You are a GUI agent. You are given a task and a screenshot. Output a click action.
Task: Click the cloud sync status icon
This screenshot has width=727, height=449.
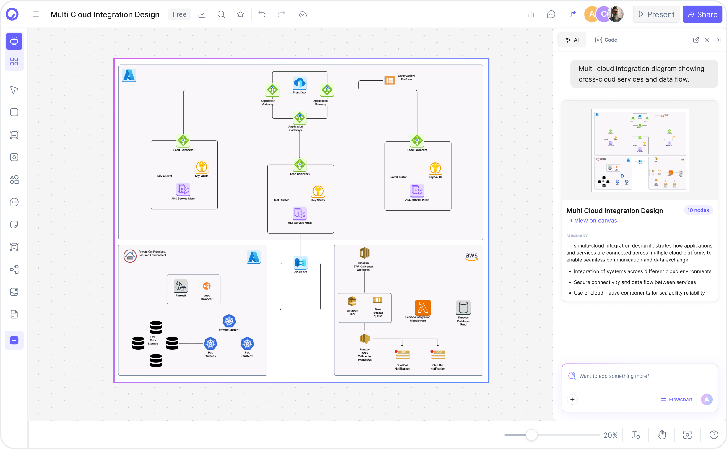(x=303, y=14)
